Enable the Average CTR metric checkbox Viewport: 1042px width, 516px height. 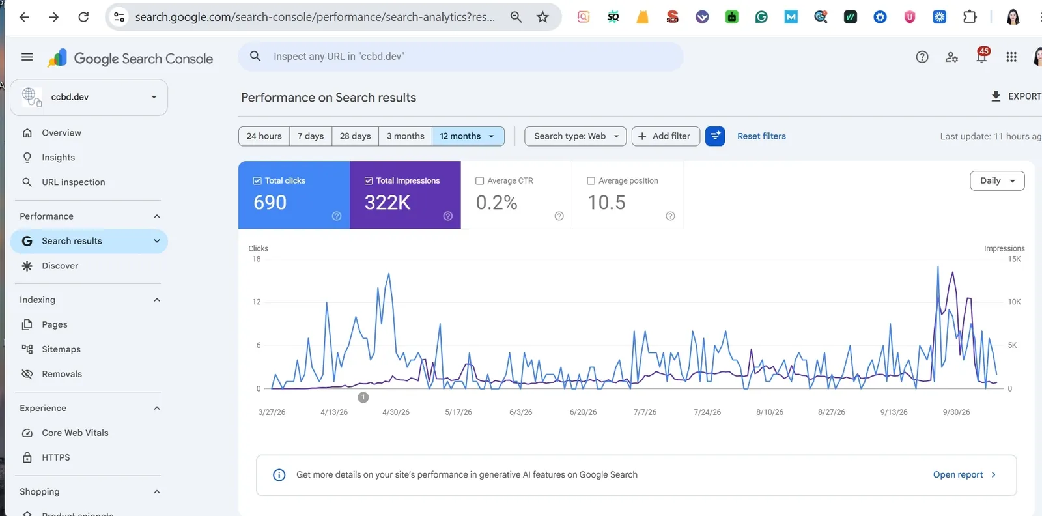[480, 180]
